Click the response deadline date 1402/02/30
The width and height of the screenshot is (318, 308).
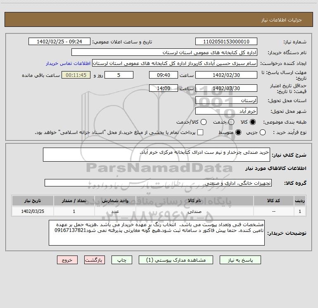click(226, 75)
